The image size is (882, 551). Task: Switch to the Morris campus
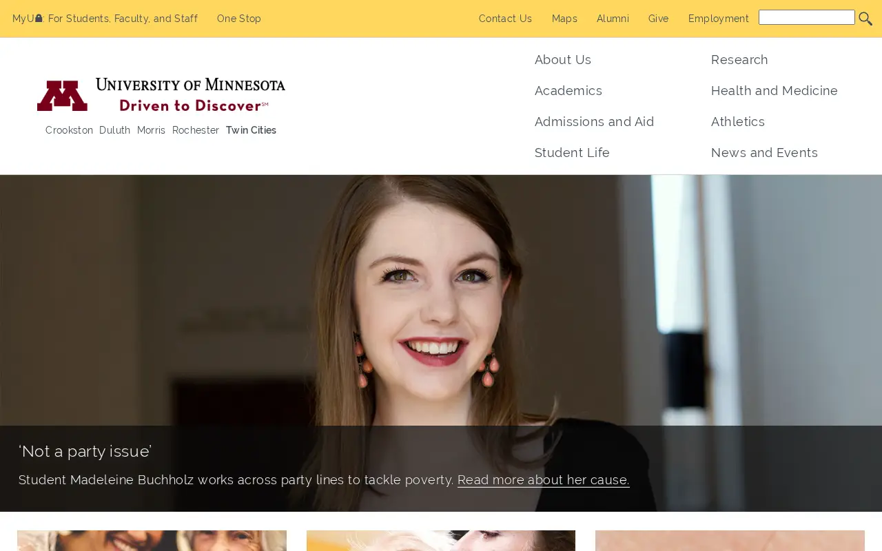click(x=151, y=130)
